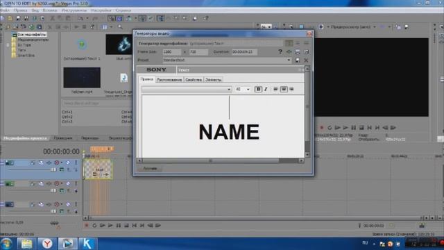Align the text to the left
The height and width of the screenshot is (250, 444).
pos(275,90)
